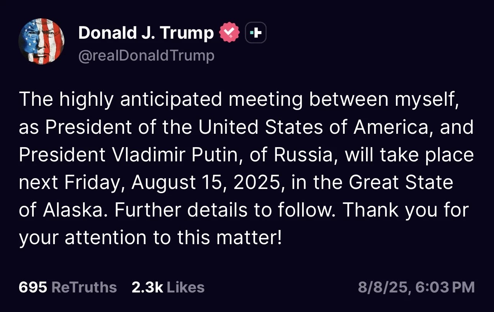Click the plus follow icon after the badge
Image resolution: width=494 pixels, height=312 pixels.
(255, 33)
